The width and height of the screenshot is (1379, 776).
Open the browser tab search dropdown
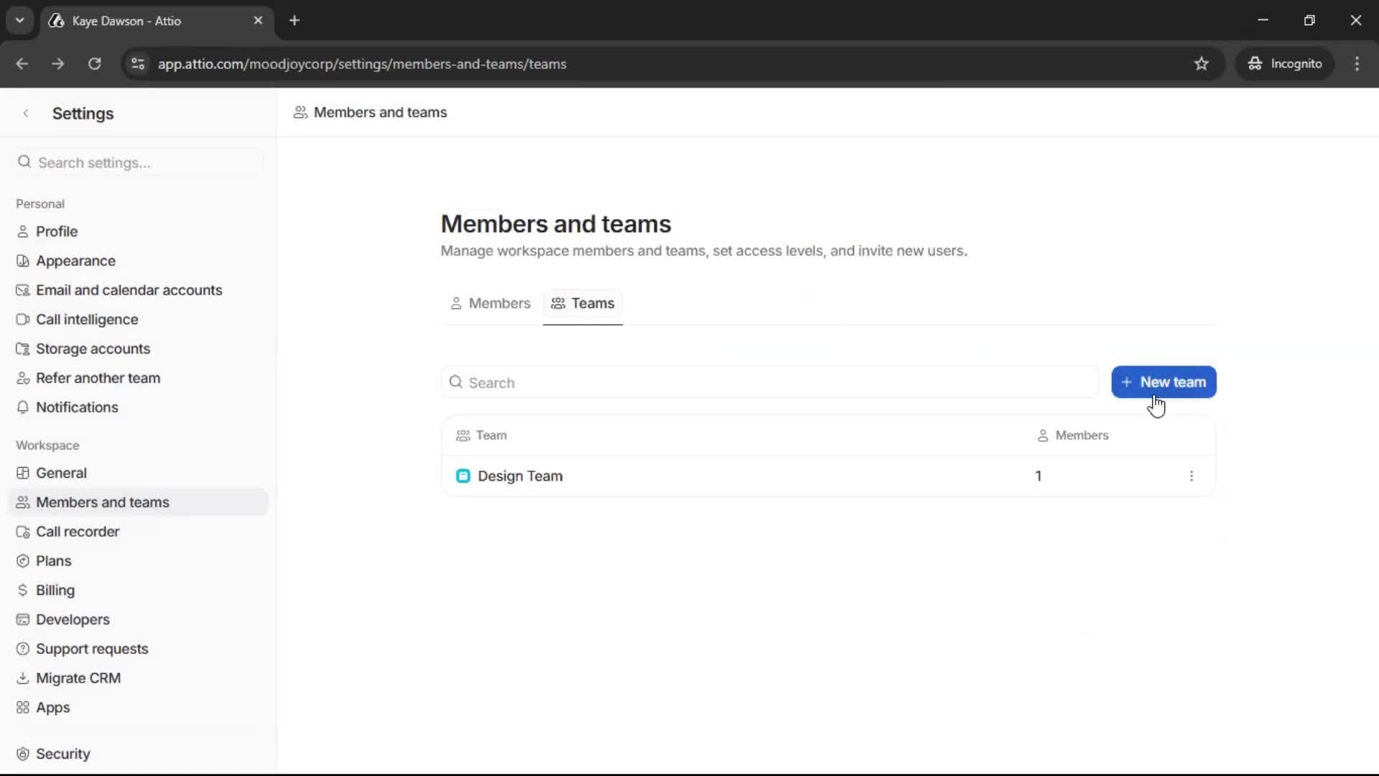click(19, 20)
